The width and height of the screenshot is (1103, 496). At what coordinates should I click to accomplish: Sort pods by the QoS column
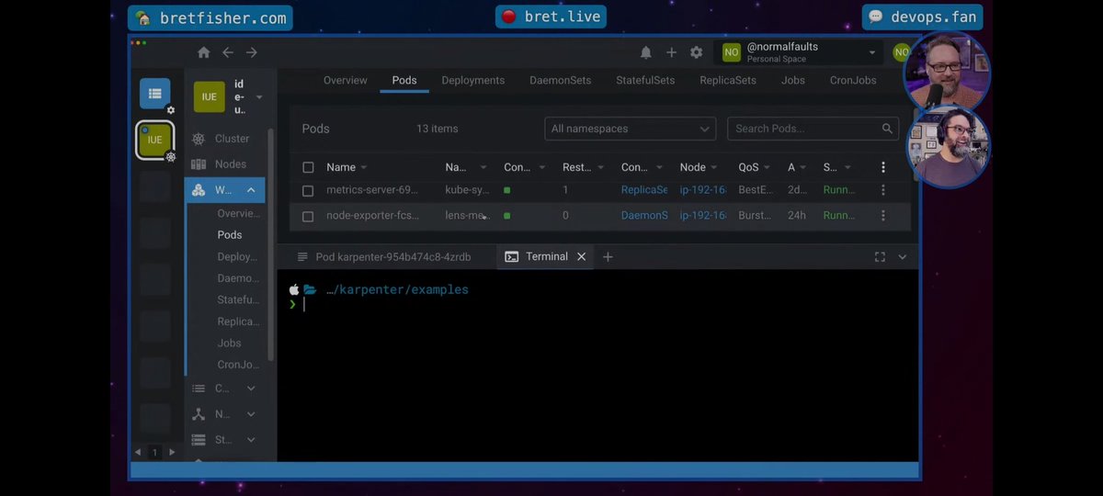[x=755, y=167]
